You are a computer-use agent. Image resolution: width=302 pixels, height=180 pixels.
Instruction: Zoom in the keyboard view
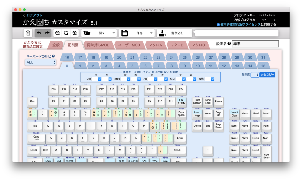coord(75,33)
